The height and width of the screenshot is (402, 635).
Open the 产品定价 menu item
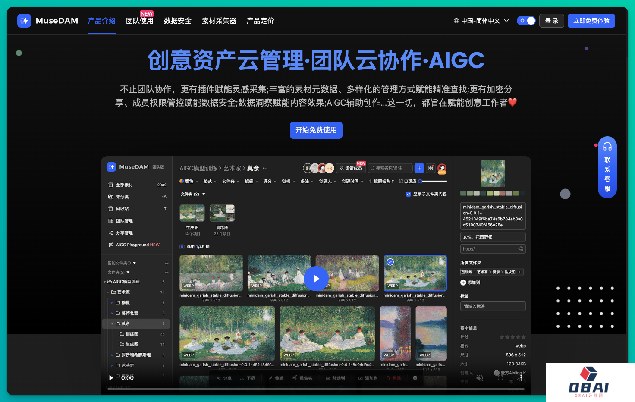pos(260,21)
